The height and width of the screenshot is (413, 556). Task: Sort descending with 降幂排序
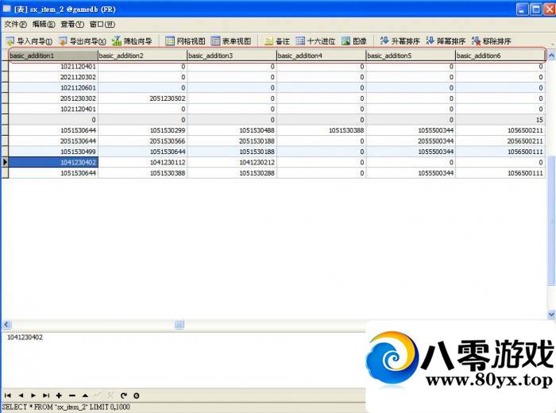pos(446,41)
